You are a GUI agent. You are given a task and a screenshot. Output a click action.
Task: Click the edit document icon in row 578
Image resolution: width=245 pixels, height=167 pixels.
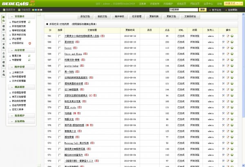tap(228, 113)
